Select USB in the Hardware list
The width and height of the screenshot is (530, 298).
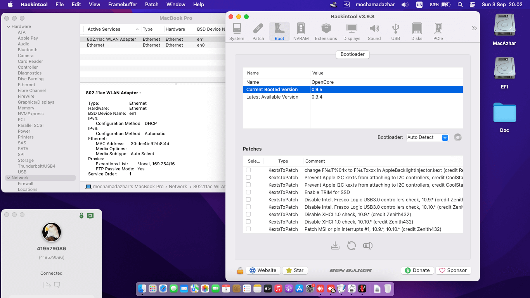[x=22, y=172]
